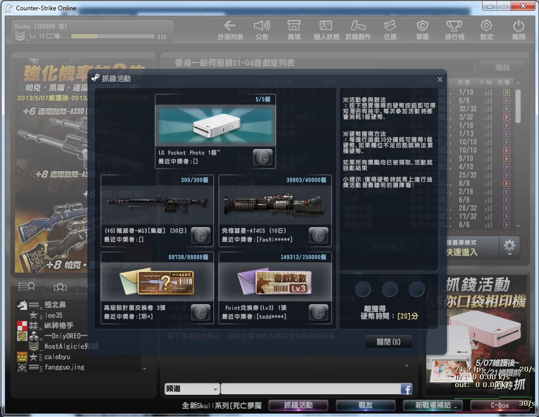Open quick-join mode gear settings
The height and width of the screenshot is (417, 539).
[510, 247]
